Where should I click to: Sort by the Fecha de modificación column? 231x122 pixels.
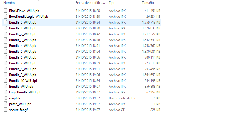[90, 3]
